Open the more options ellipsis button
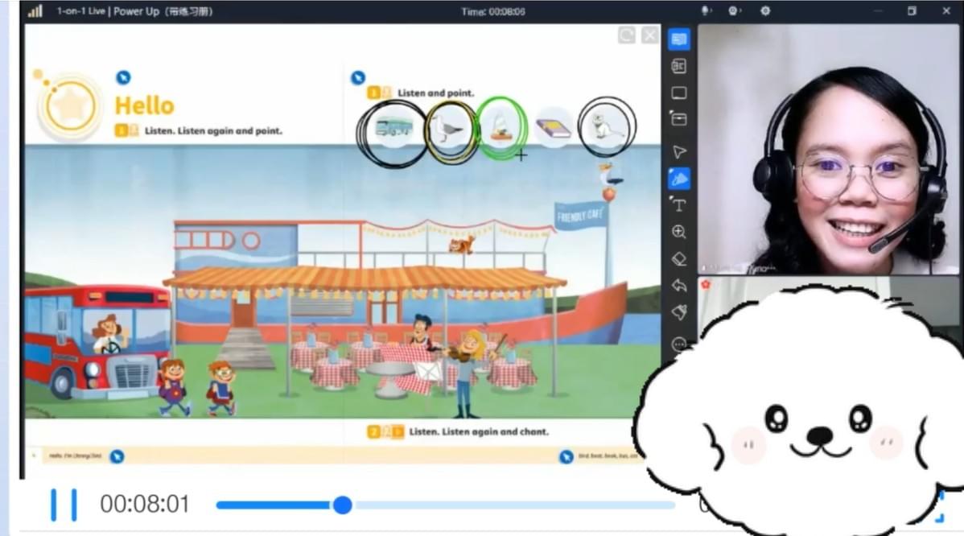The width and height of the screenshot is (964, 536). (x=678, y=344)
